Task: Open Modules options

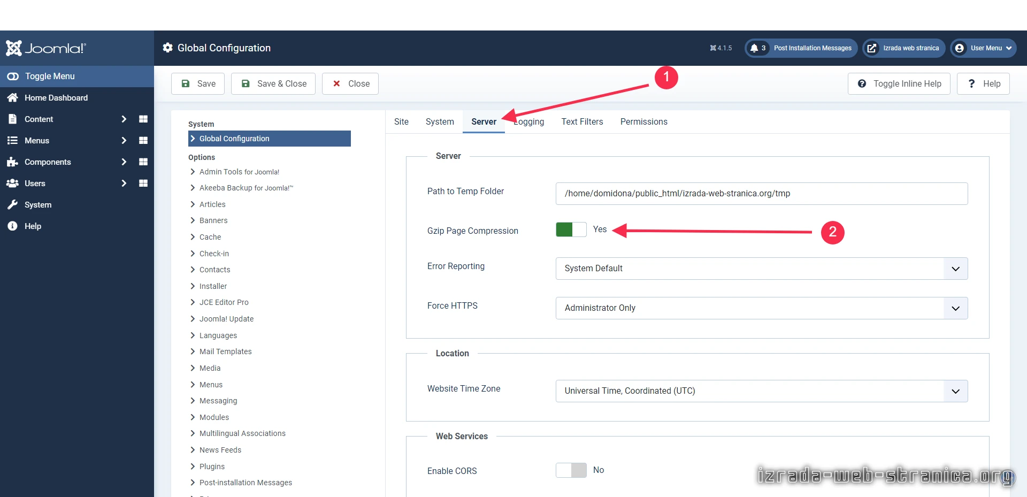Action: [x=214, y=417]
